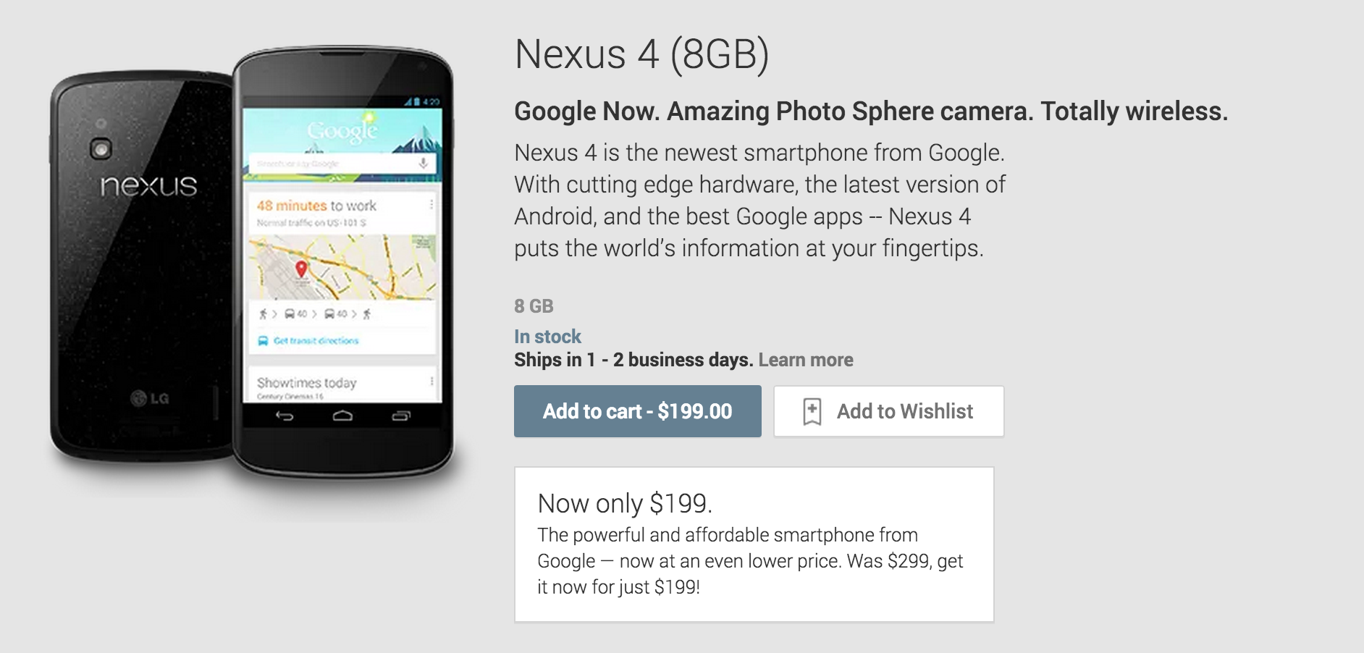Click the microphone icon in phone's Google search bar

click(424, 163)
